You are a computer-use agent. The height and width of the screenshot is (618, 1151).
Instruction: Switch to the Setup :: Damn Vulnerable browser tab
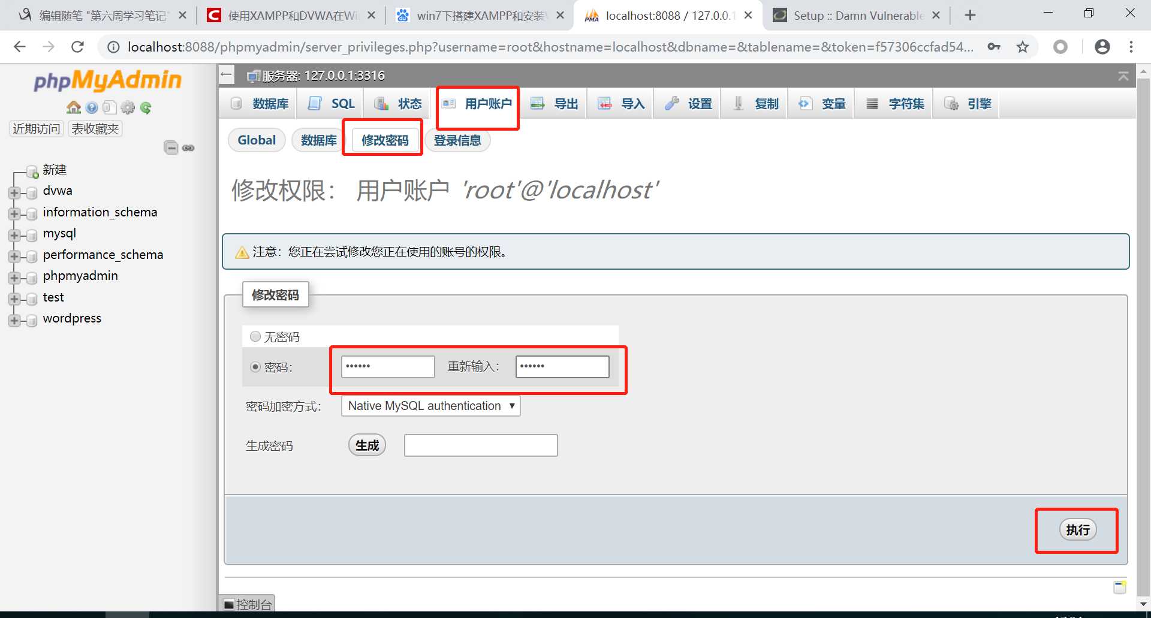(x=857, y=16)
